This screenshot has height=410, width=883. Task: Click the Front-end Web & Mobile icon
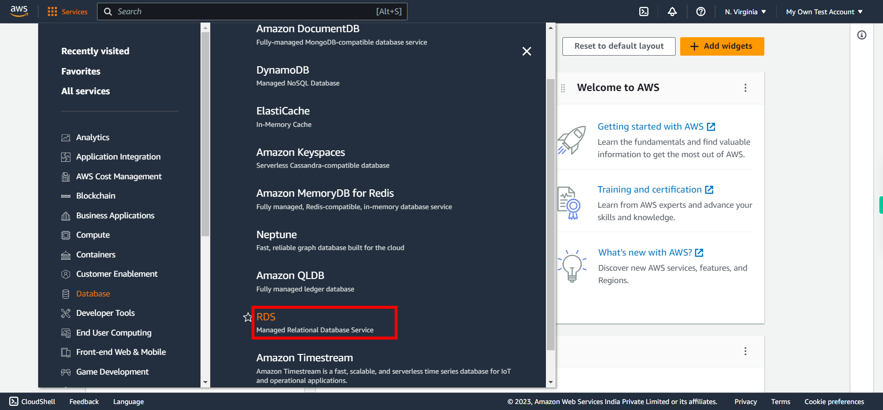tap(66, 353)
